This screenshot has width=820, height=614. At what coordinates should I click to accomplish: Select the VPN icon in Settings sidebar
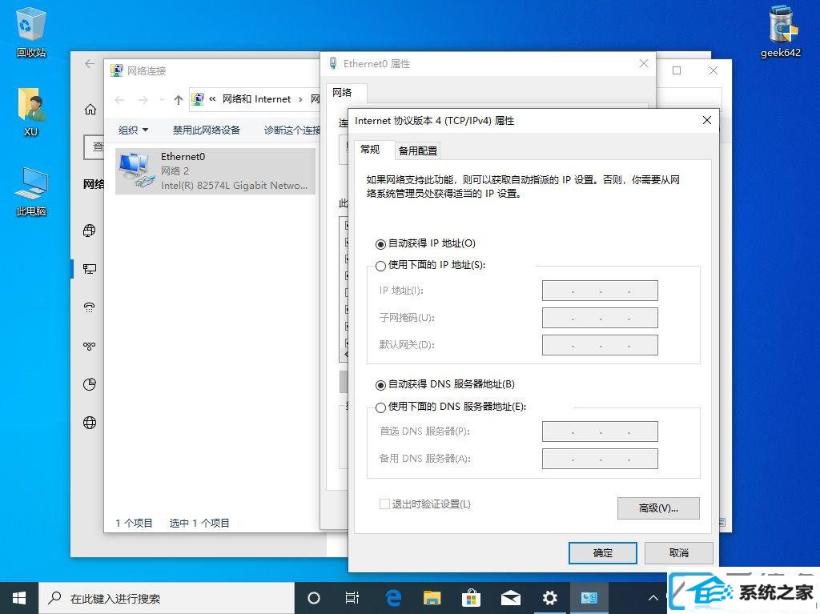point(90,346)
